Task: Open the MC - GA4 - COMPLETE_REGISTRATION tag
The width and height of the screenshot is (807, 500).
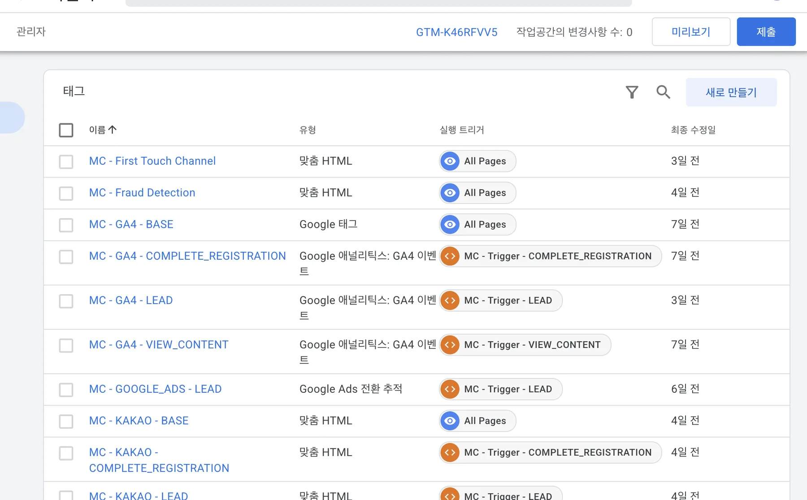Action: pyautogui.click(x=187, y=256)
